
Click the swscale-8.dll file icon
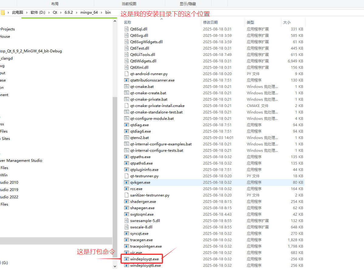pyautogui.click(x=127, y=227)
